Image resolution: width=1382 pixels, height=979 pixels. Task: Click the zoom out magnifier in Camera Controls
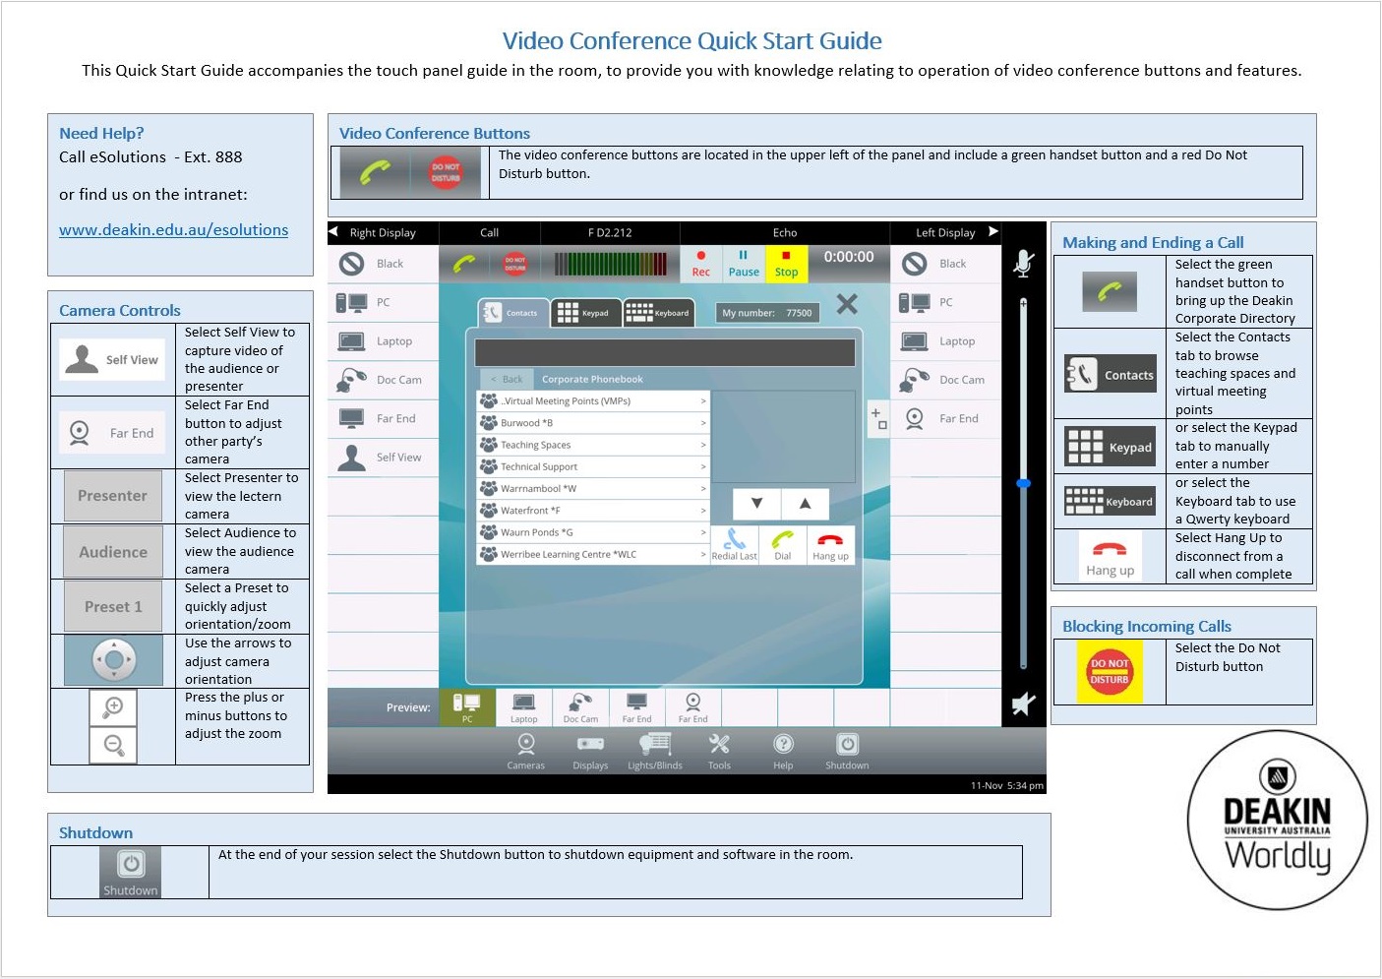(x=113, y=746)
